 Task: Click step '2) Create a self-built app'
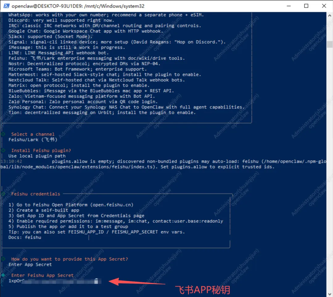click(x=44, y=210)
